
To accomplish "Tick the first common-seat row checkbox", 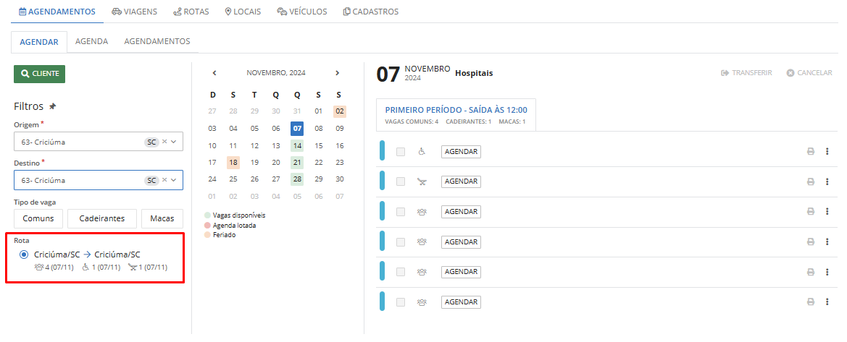I will coord(400,211).
